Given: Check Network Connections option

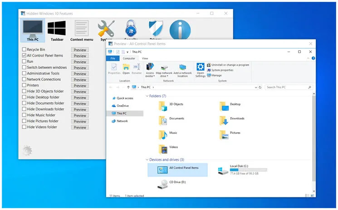Looking at the screenshot, I should tap(24, 79).
